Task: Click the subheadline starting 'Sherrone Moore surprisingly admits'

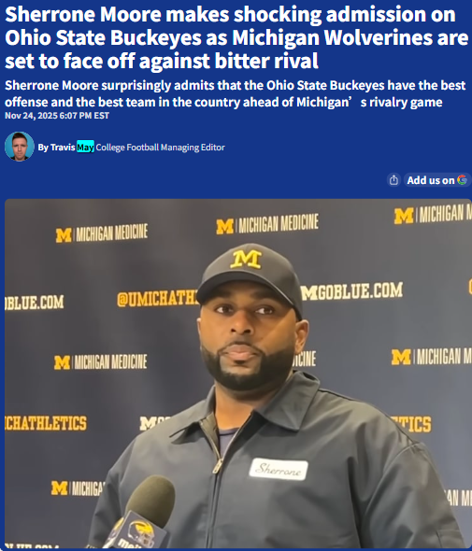Action: coord(235,93)
